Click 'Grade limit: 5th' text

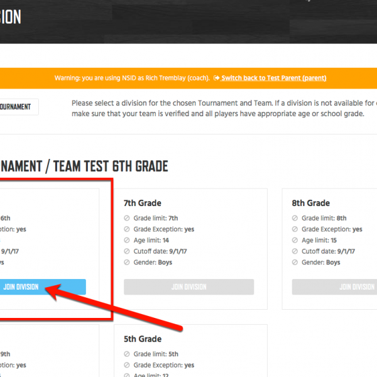(156, 354)
